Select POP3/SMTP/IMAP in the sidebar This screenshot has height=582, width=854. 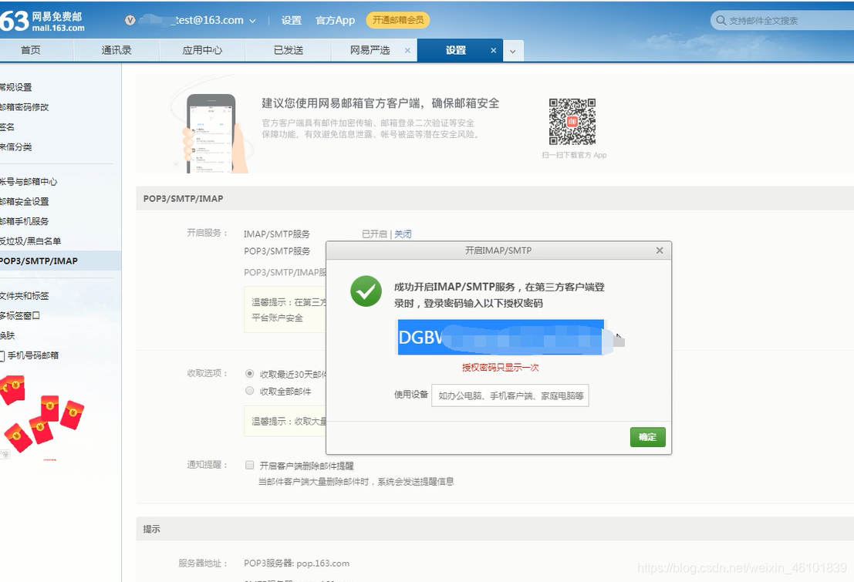point(60,261)
